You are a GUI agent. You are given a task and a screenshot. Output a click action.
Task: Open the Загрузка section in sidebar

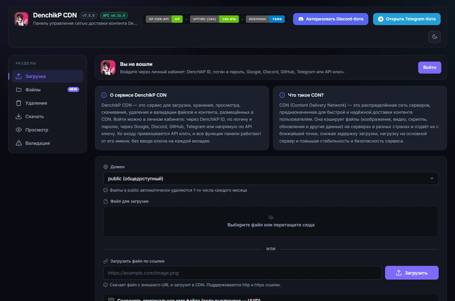(x=48, y=76)
